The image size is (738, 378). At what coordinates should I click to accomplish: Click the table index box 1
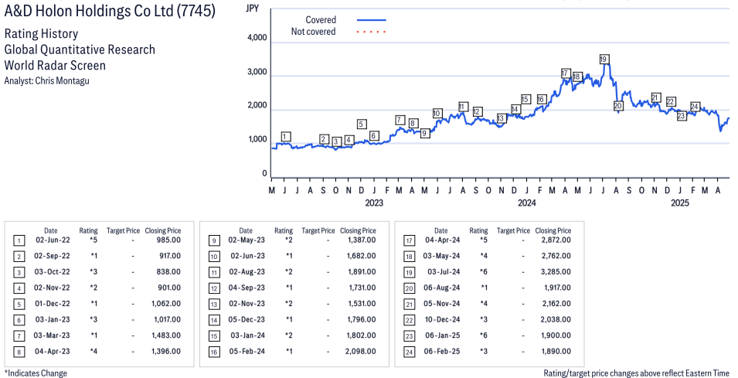pyautogui.click(x=19, y=241)
